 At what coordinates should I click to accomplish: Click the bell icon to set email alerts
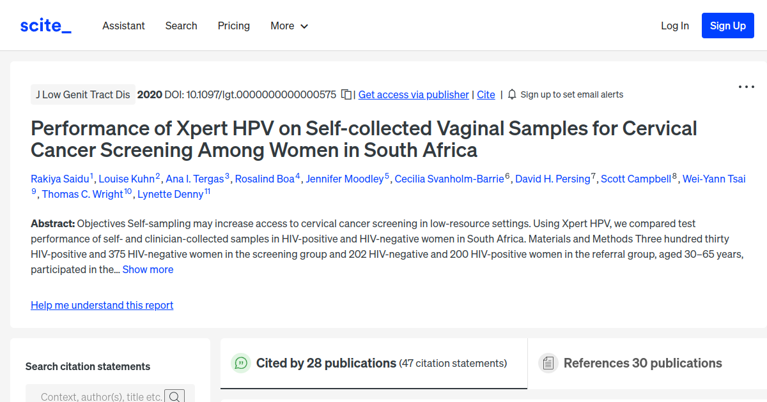511,94
